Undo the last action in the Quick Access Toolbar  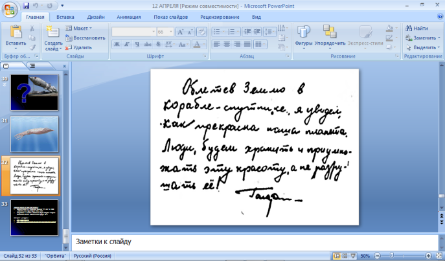(x=36, y=6)
